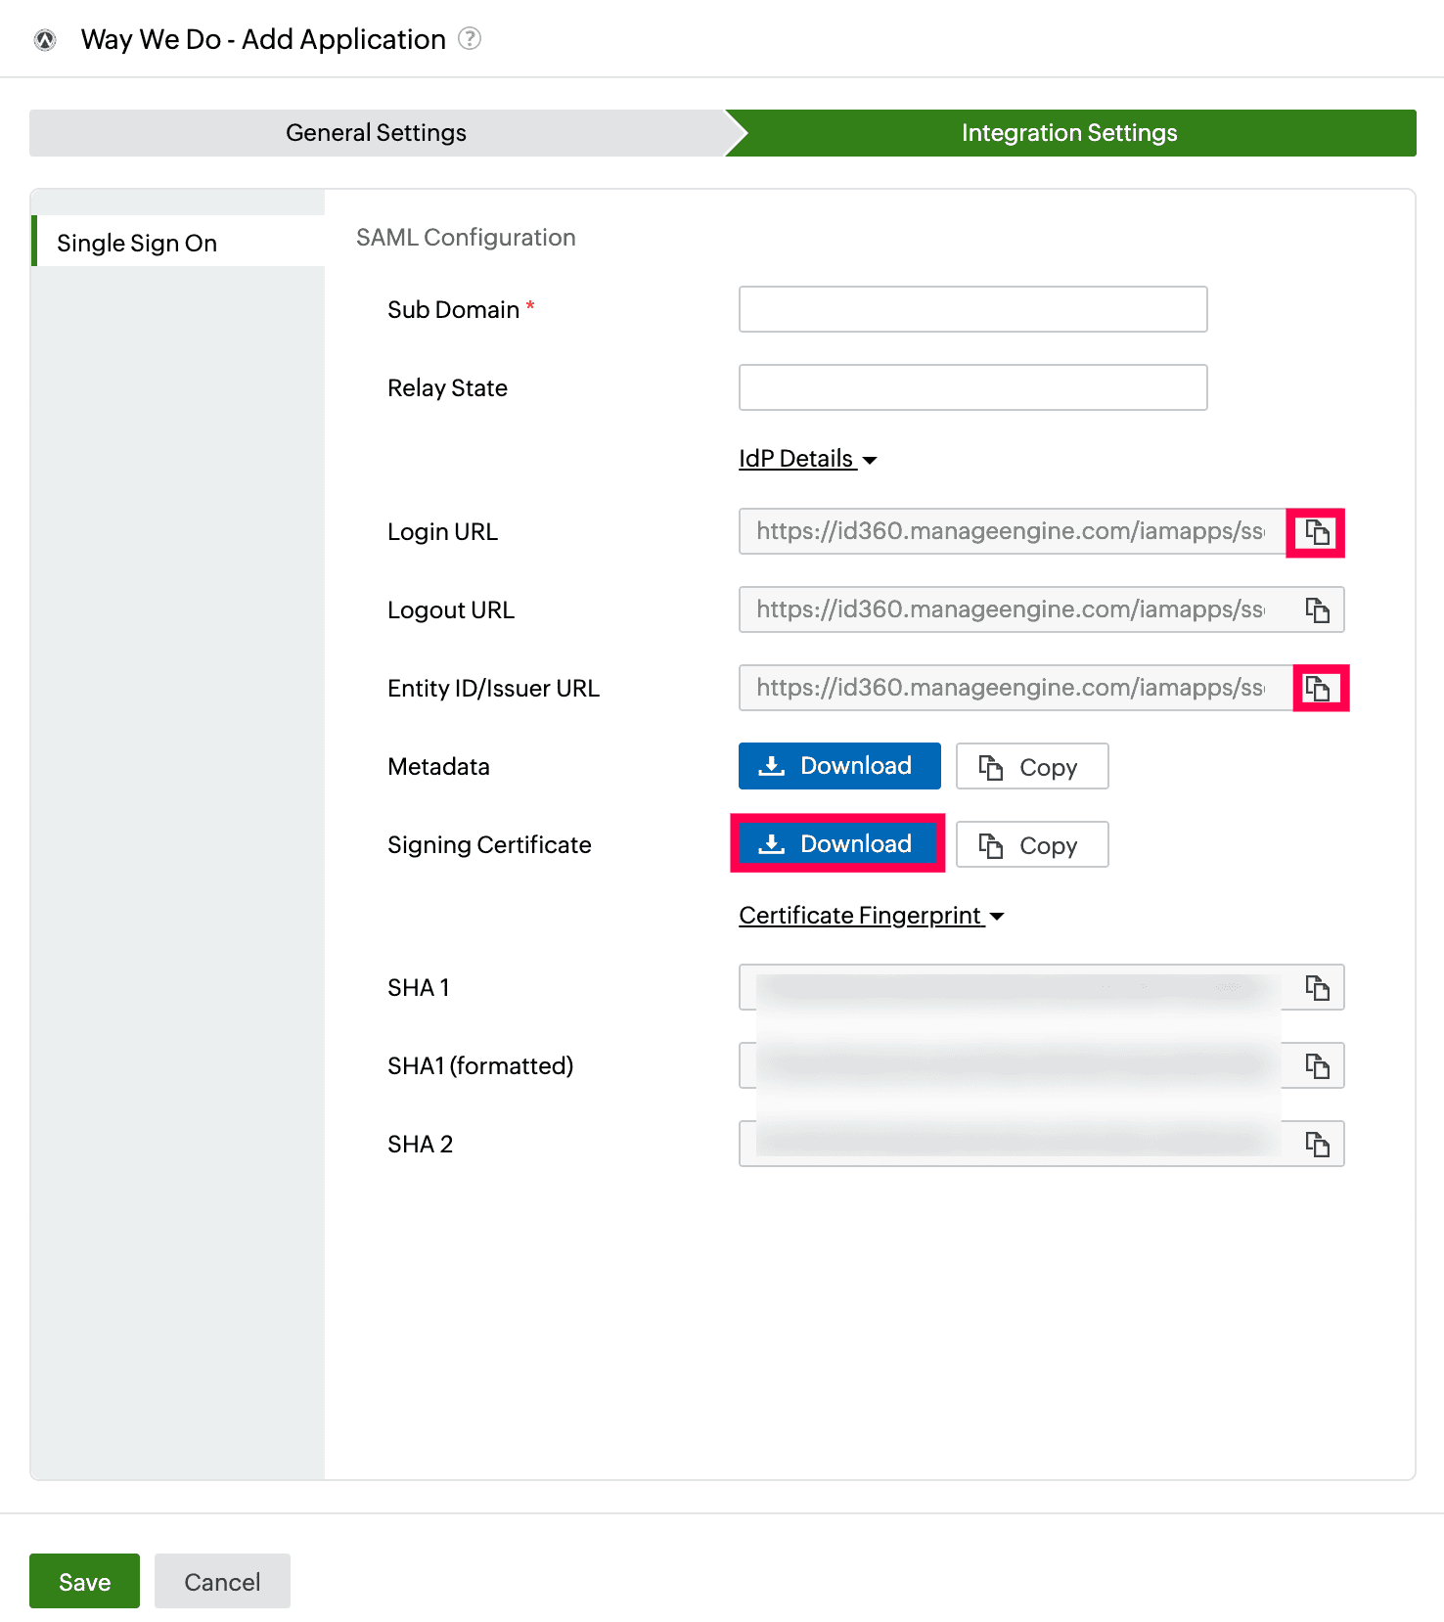Click the Sub Domain field label
Image resolution: width=1444 pixels, height=1622 pixels.
[x=453, y=310]
